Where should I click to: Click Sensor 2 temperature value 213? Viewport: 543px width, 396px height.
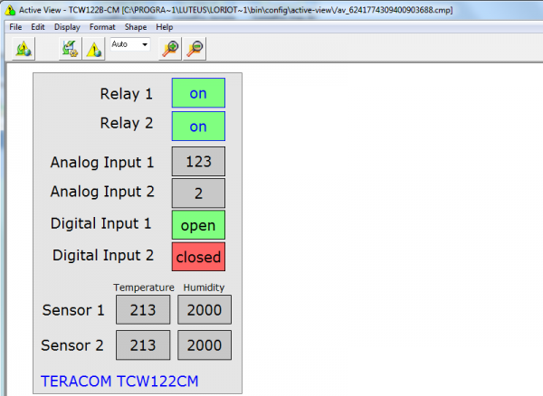(143, 345)
